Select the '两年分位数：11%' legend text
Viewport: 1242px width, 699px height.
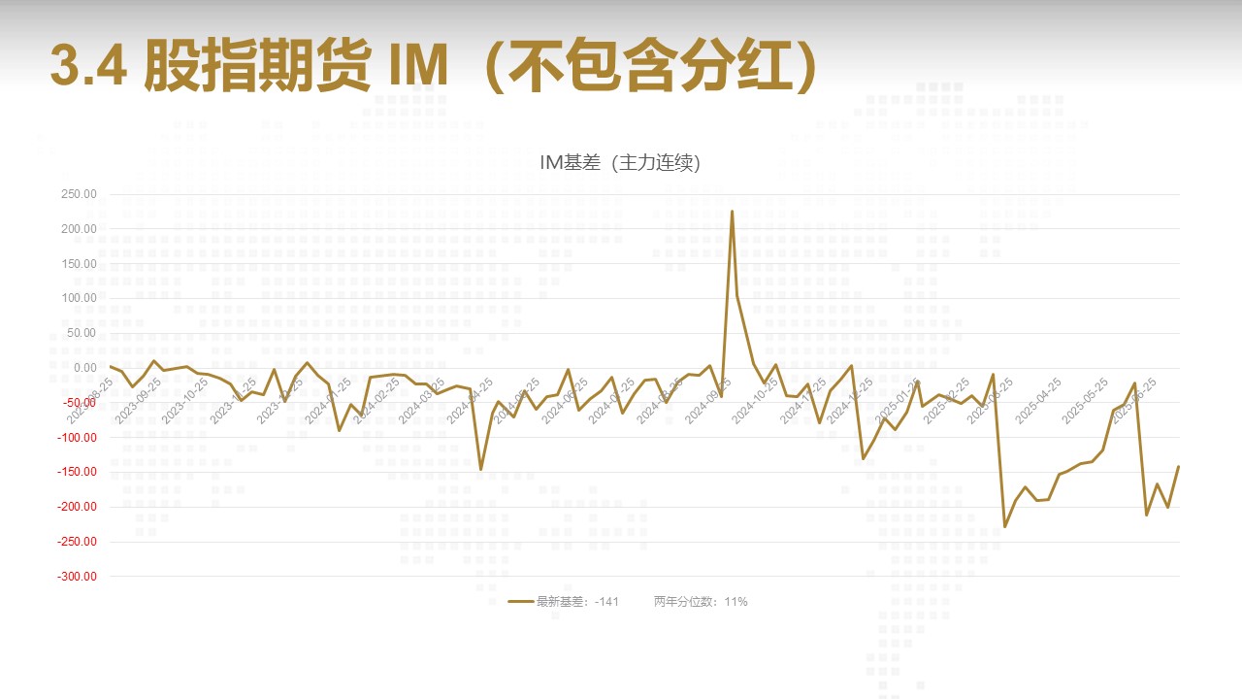[700, 602]
